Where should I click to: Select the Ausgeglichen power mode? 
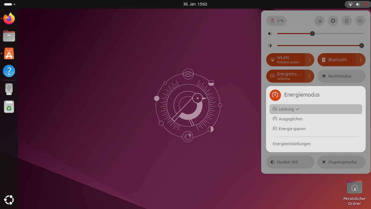pos(291,119)
